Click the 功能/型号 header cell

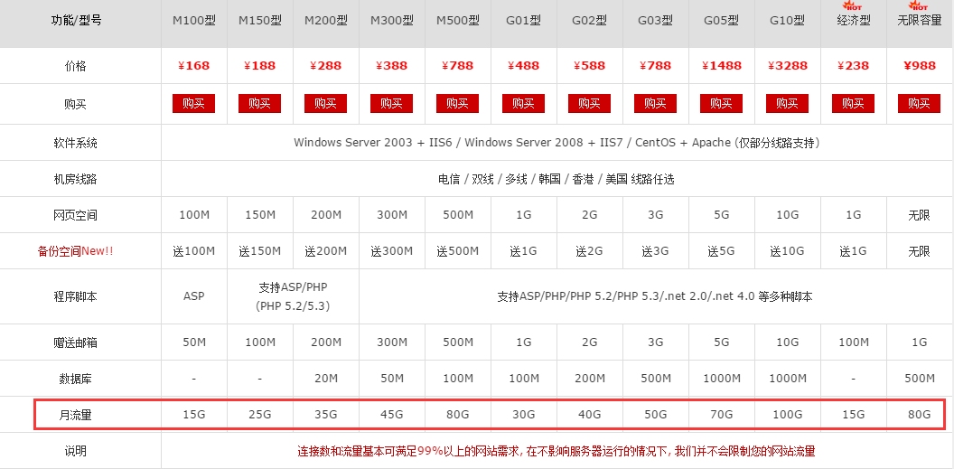(76, 20)
